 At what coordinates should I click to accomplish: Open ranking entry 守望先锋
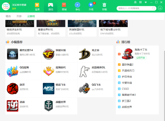tap(127, 83)
